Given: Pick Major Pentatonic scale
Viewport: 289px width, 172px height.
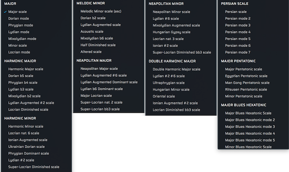Looking at the screenshot, I should (x=243, y=69).
